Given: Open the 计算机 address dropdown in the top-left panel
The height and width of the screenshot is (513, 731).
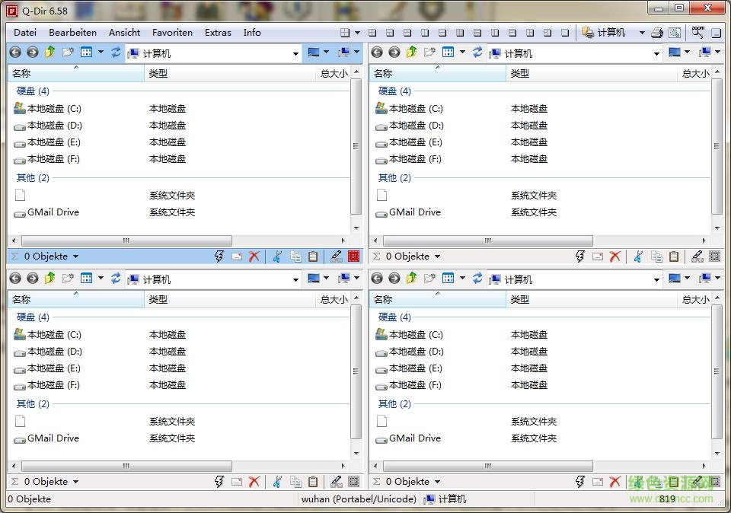Looking at the screenshot, I should [x=295, y=53].
